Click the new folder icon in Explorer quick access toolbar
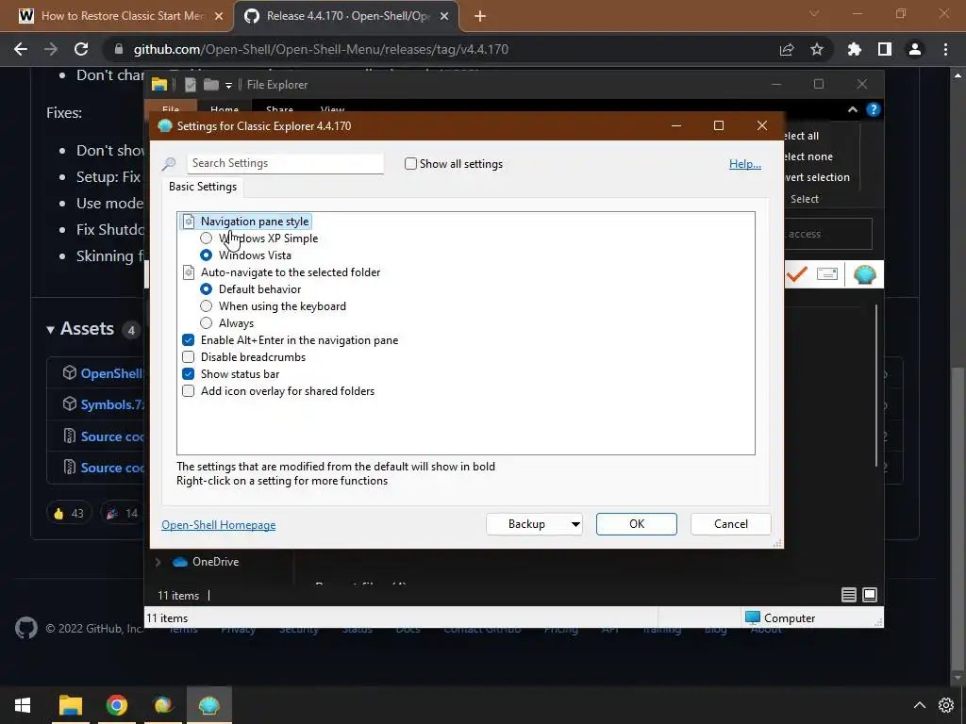 coord(211,84)
